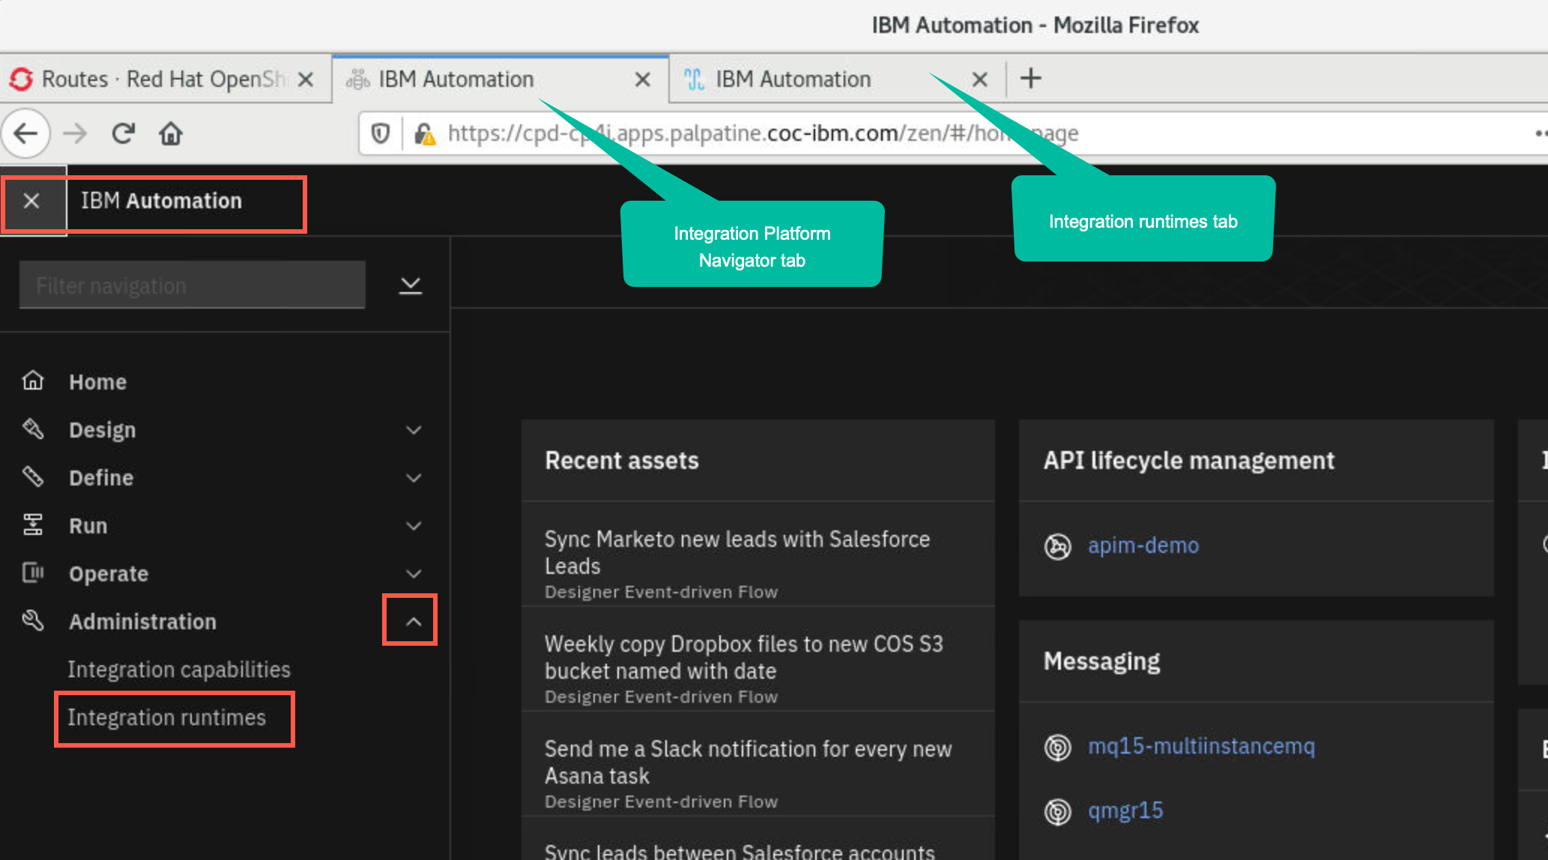Viewport: 1548px width, 860px height.
Task: Close the third IBM Automation tab
Action: pos(979,79)
